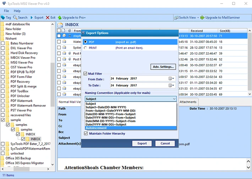Click the PDF Watermark folder icon
Screen dimensions: 252x179
pyautogui.click(x=7, y=101)
